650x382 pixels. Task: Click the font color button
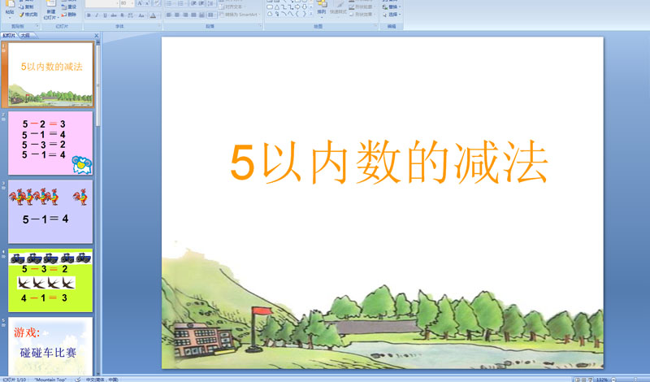coord(153,15)
